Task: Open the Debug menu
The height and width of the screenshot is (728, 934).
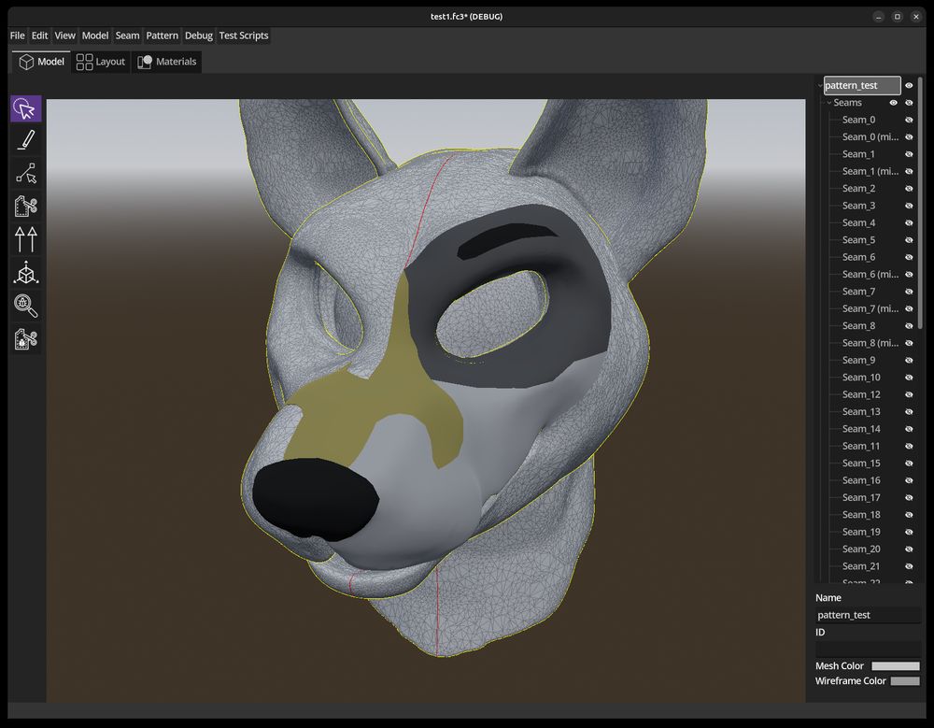Action: pyautogui.click(x=199, y=36)
